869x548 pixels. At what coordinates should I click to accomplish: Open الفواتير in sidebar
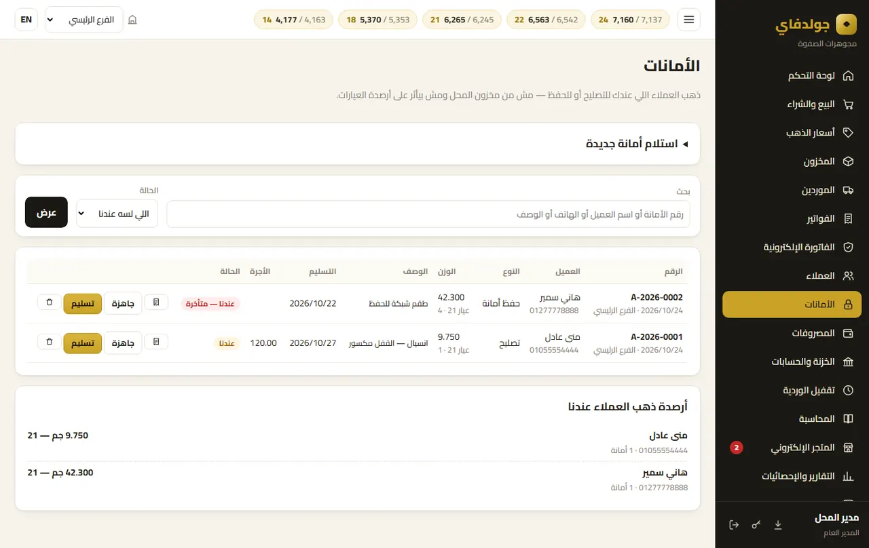[792, 219]
